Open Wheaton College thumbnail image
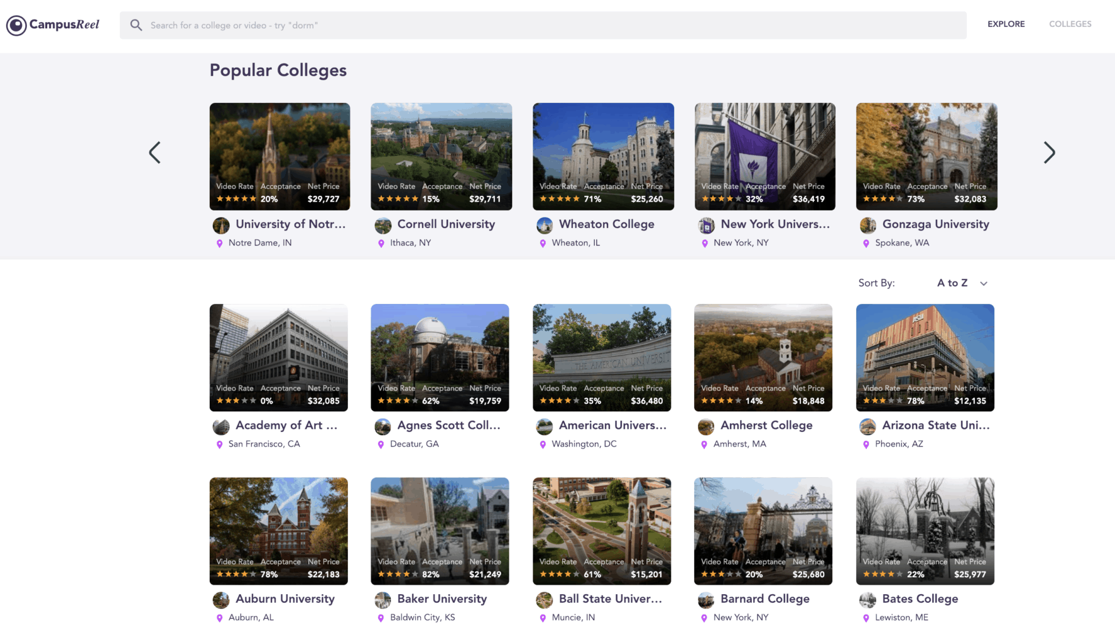1115x628 pixels. 603,156
